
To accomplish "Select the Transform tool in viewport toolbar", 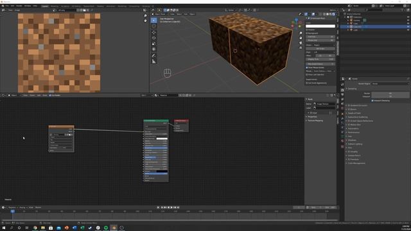I will coord(154,49).
